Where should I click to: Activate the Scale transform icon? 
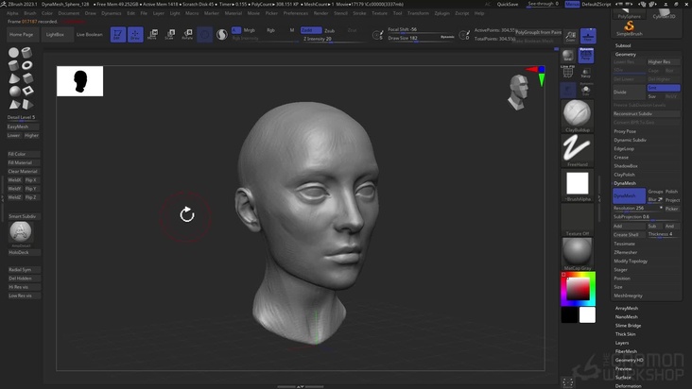click(x=170, y=34)
